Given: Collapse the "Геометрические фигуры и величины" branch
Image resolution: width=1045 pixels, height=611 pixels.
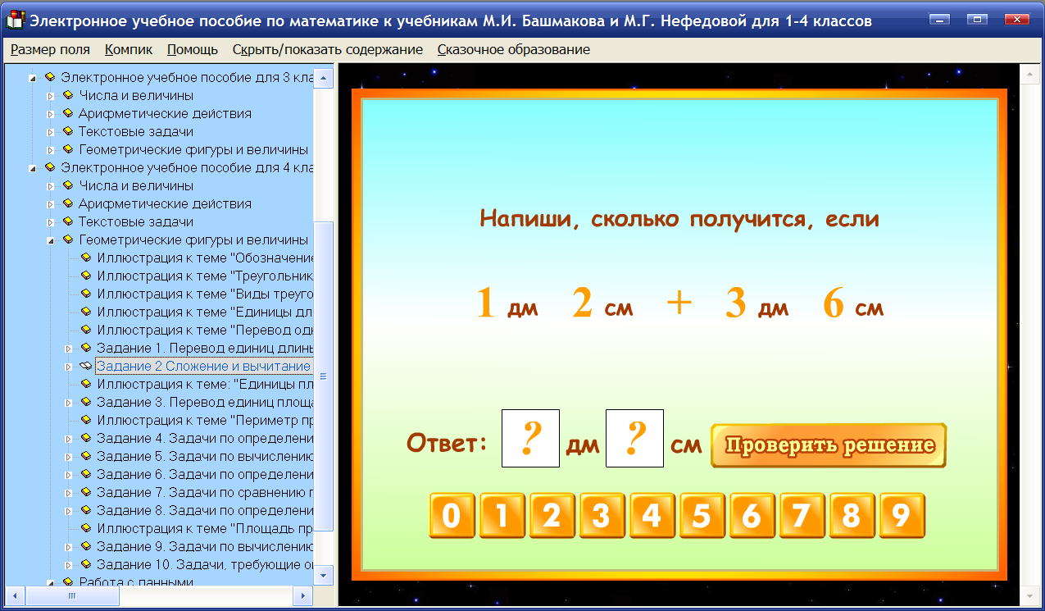Looking at the screenshot, I should 50,239.
